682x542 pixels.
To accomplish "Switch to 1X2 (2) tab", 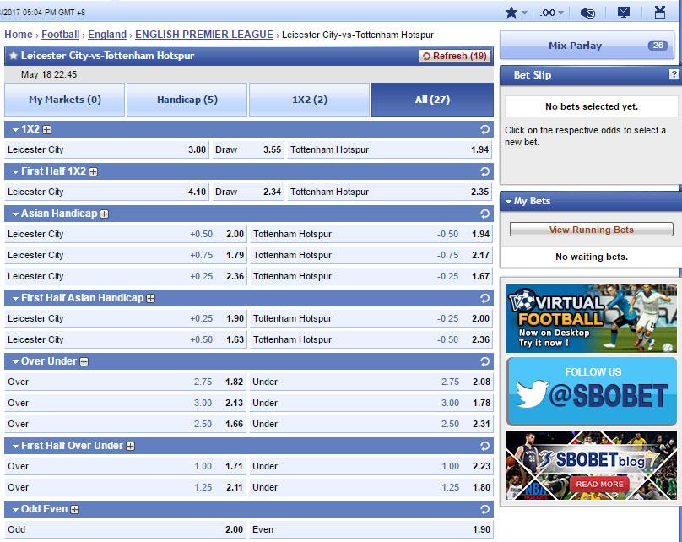I will [309, 100].
